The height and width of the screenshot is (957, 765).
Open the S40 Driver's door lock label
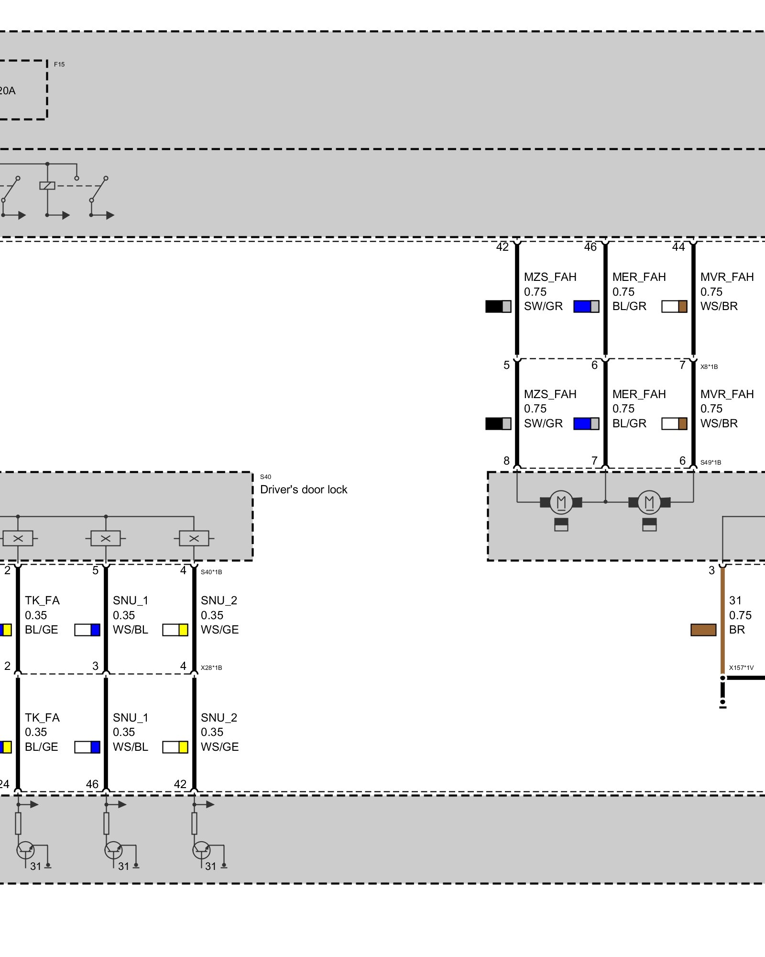pyautogui.click(x=303, y=489)
